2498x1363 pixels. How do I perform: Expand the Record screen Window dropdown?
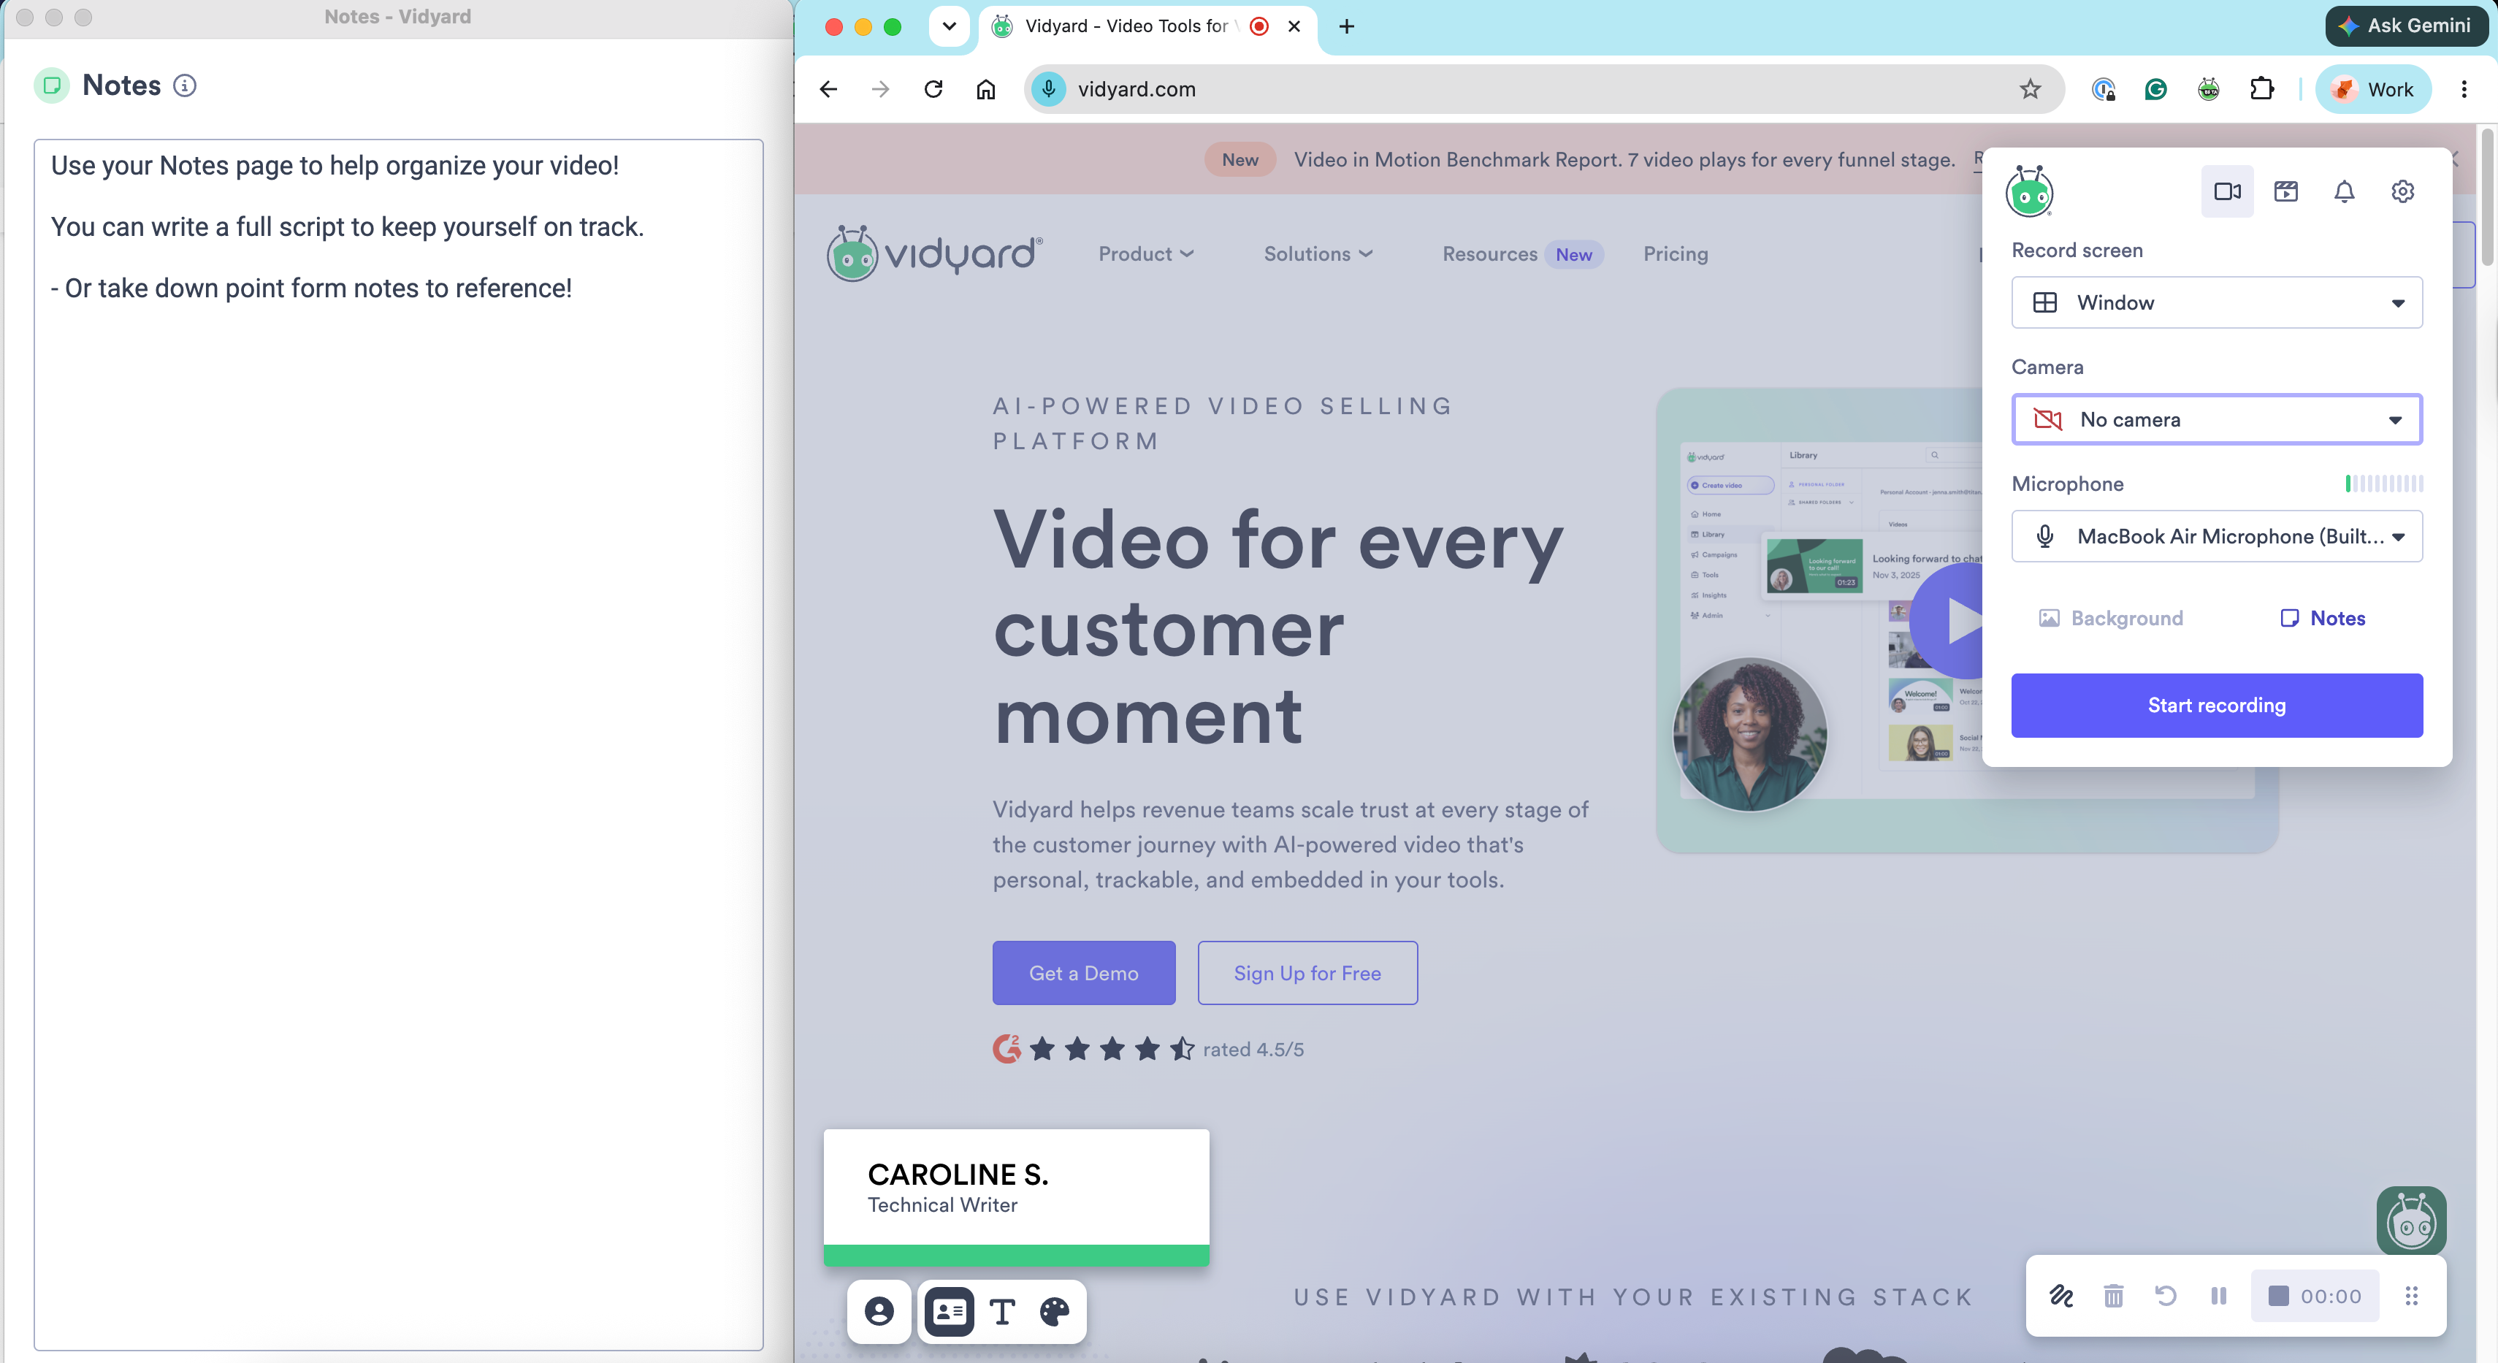(2217, 302)
